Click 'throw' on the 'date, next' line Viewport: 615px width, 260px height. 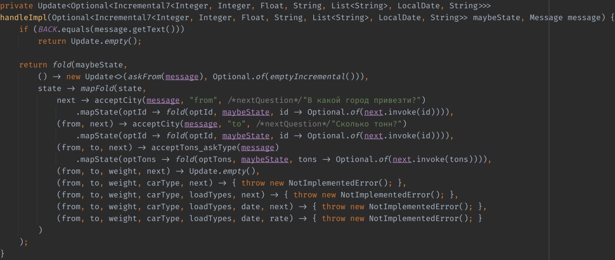click(333, 207)
